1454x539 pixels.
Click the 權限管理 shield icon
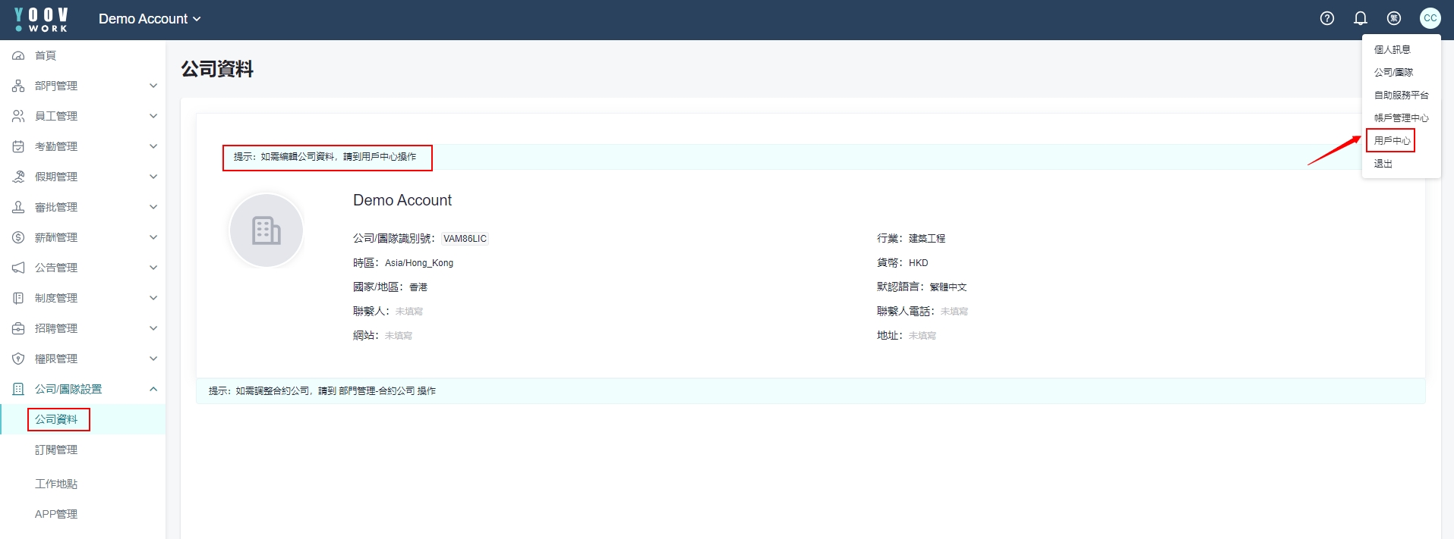(x=18, y=359)
